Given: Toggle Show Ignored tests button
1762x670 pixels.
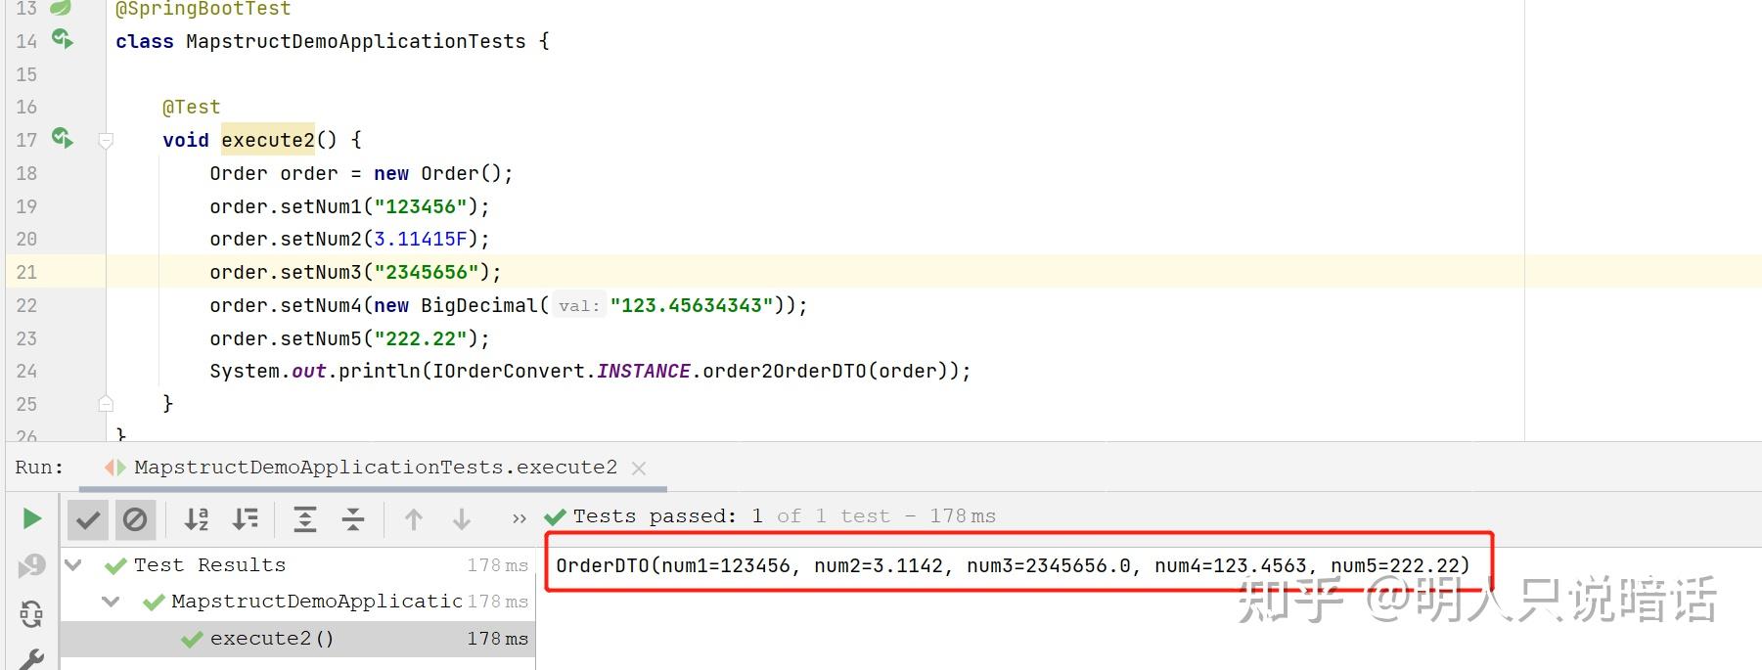Looking at the screenshot, I should coord(135,519).
